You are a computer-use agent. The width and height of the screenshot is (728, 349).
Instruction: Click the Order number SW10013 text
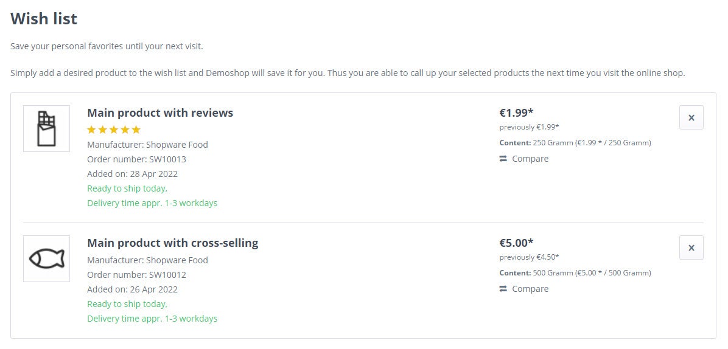tap(136, 159)
